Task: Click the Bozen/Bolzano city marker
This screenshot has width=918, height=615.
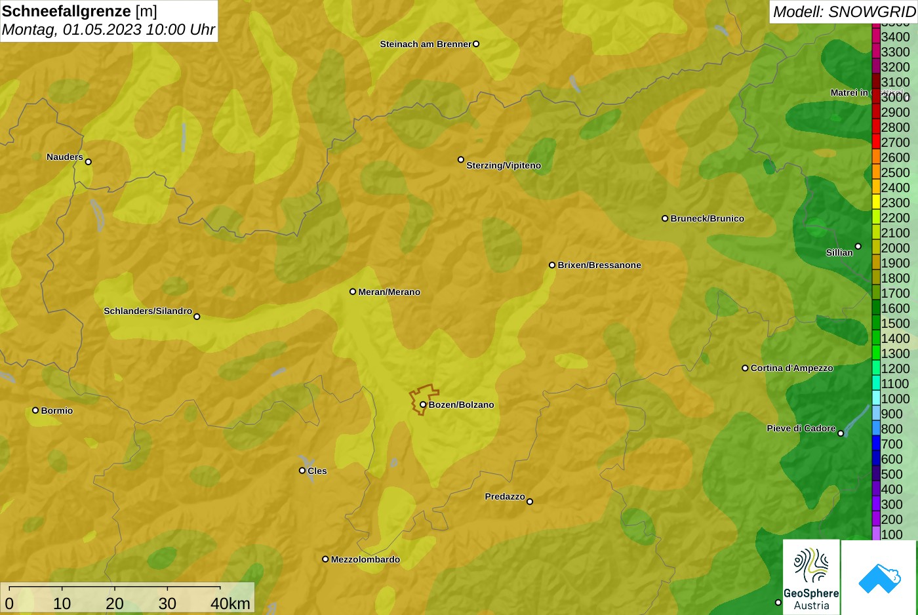Action: click(423, 405)
